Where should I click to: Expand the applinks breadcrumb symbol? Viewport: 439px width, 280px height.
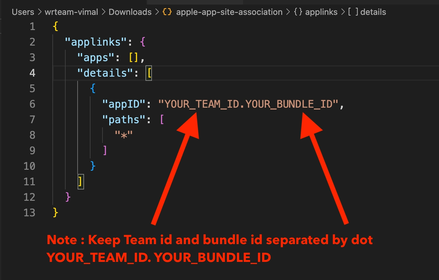click(321, 12)
